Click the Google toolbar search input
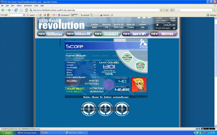 tap(16, 15)
